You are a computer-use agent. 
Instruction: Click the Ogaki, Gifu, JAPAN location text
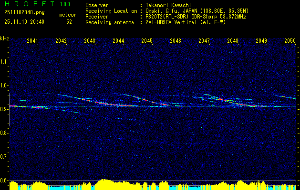pyautogui.click(x=197, y=11)
